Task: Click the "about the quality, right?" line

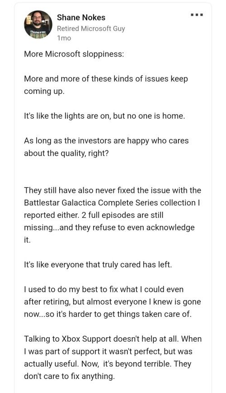Action: pos(66,153)
